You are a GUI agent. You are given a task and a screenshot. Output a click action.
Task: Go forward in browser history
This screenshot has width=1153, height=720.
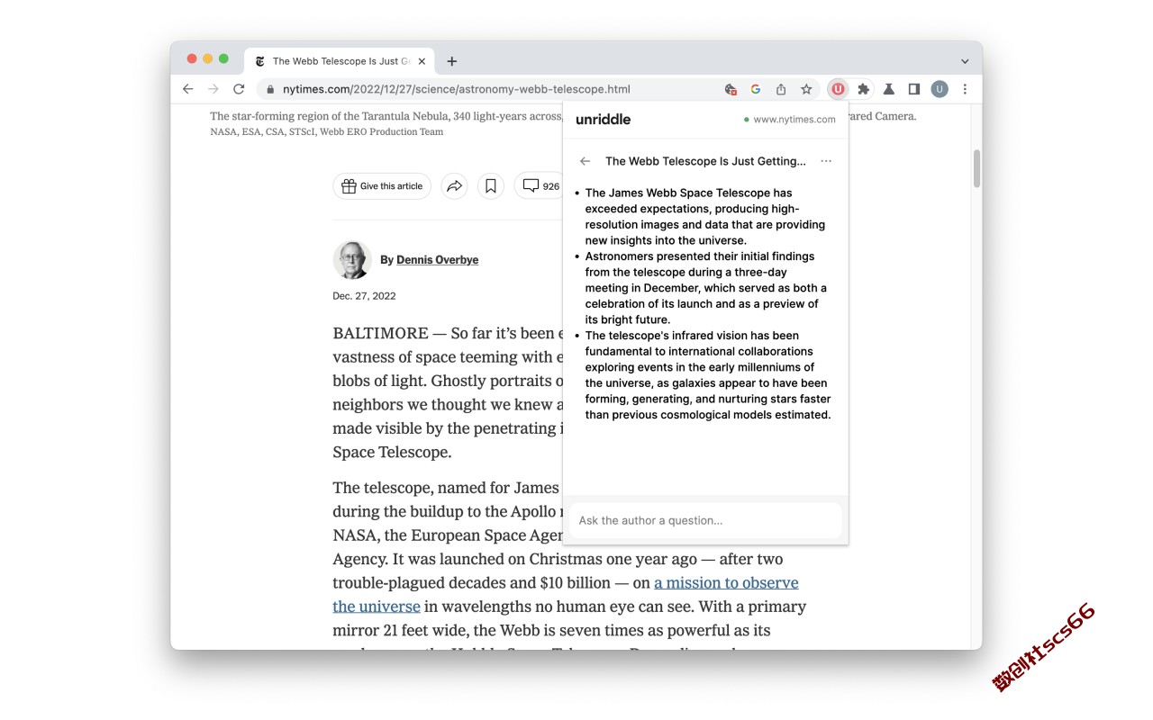213,89
